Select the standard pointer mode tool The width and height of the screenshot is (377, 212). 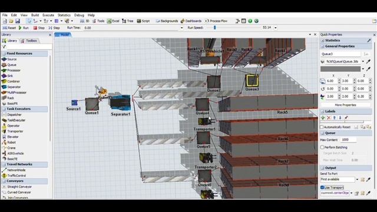(x=29, y=21)
